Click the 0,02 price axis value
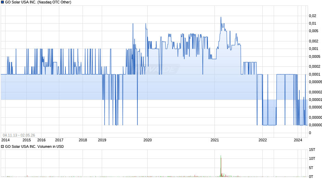 312,16
